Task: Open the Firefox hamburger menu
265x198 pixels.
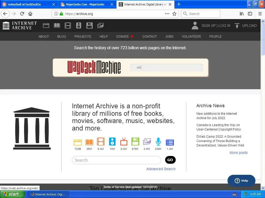Action: [x=260, y=14]
